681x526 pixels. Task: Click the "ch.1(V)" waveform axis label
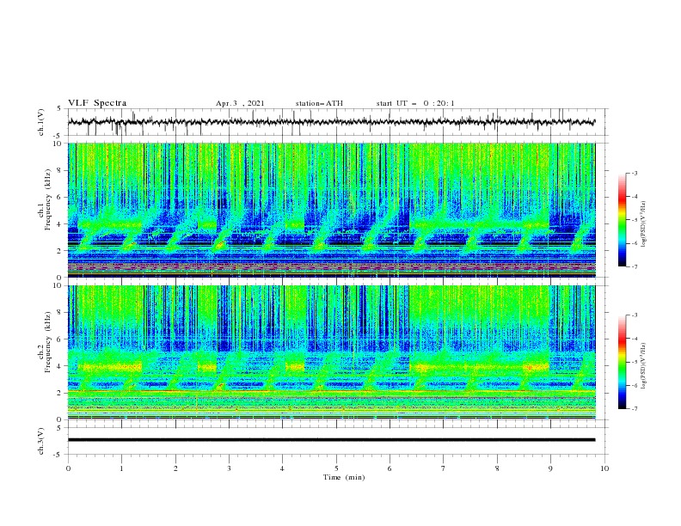pyautogui.click(x=41, y=122)
